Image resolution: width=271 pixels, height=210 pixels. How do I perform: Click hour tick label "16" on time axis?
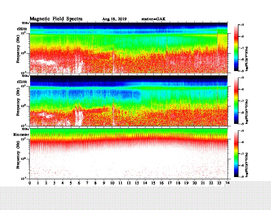pos(162,183)
